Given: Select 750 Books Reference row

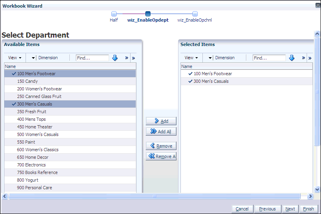Looking at the screenshot, I should click(x=70, y=172).
